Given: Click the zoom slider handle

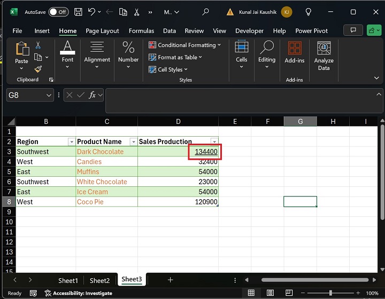Looking at the screenshot, I should click(x=330, y=293).
